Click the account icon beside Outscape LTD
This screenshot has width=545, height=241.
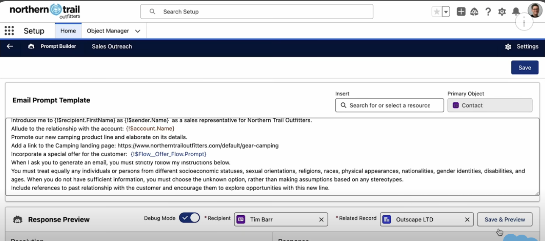(387, 219)
